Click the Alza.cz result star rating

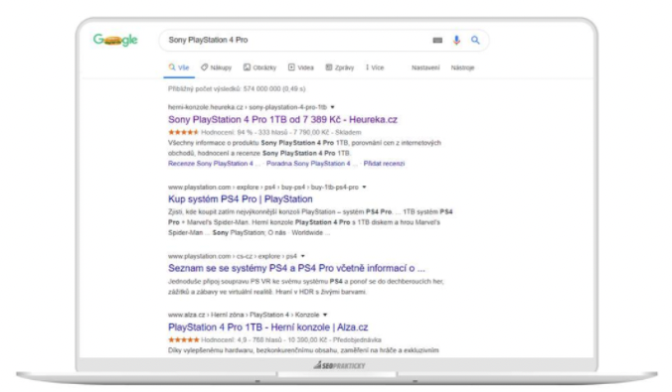[x=184, y=339]
